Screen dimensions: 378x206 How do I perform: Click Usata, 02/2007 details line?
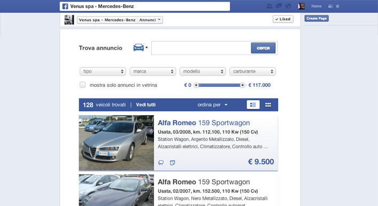(208, 191)
